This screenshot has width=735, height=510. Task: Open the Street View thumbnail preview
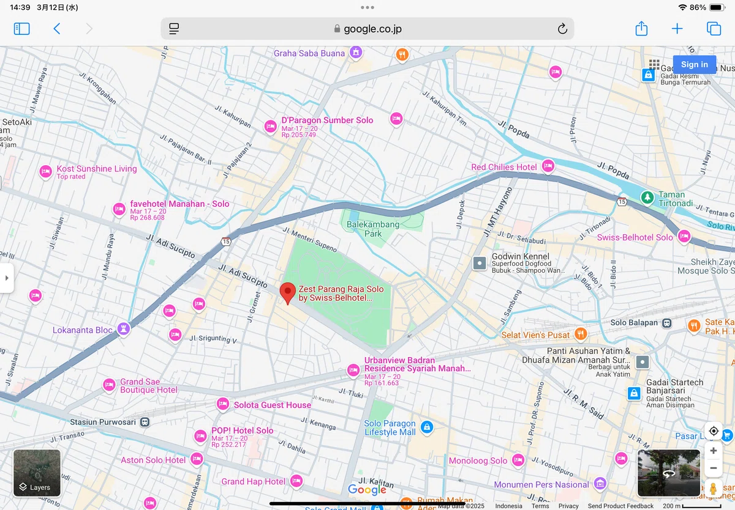pos(669,473)
